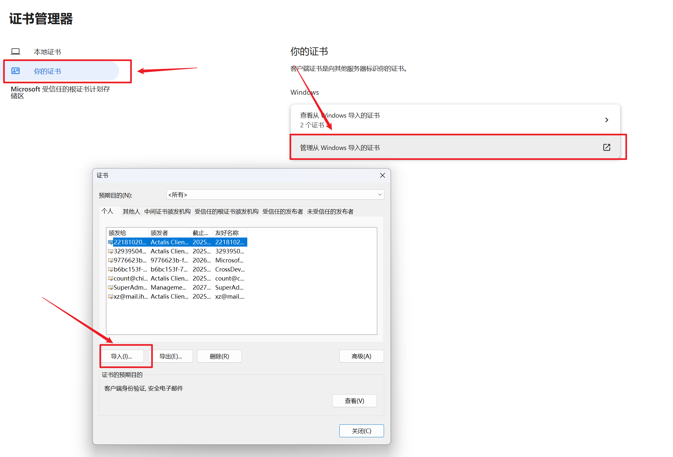
Task: Click the certificate icon next to count@chi entry
Action: point(111,278)
